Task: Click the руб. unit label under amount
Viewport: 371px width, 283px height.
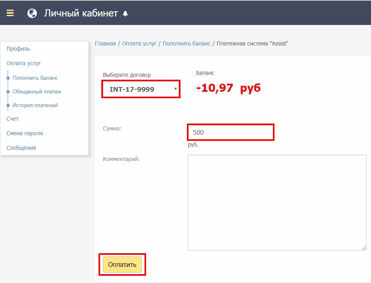Action: (x=193, y=145)
